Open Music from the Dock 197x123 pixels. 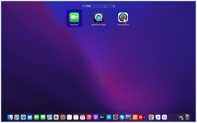click(x=89, y=117)
